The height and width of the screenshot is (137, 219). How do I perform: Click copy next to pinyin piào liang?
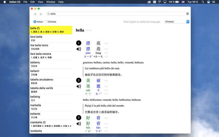coord(106,53)
